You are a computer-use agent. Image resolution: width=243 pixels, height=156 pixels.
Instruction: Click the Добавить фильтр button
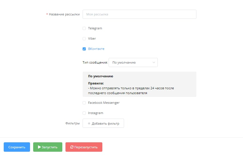click(103, 123)
